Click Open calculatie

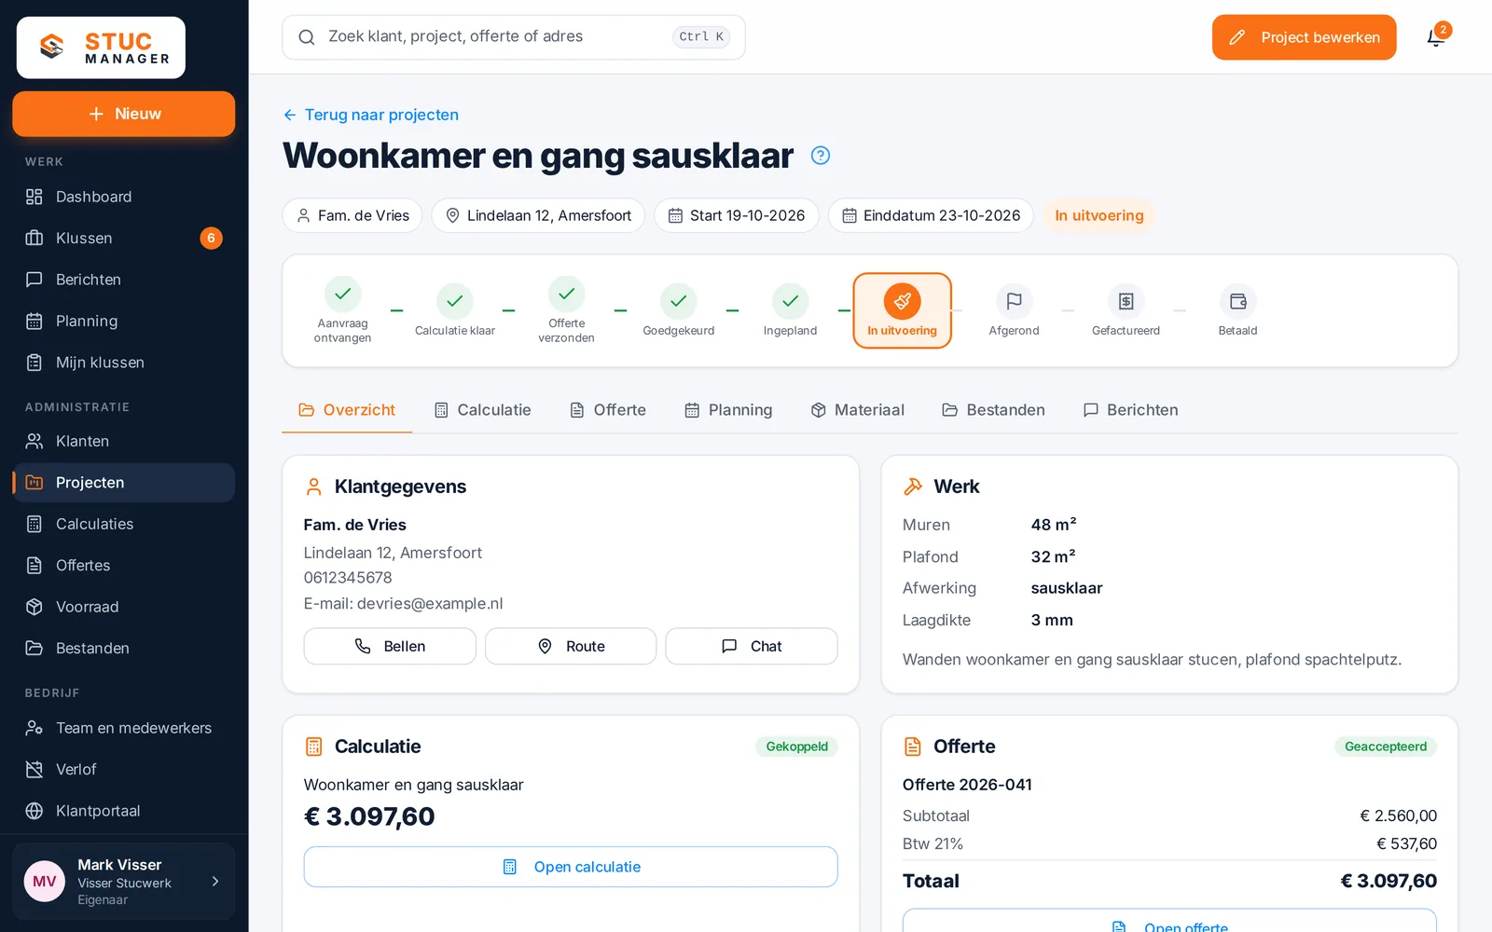571,867
